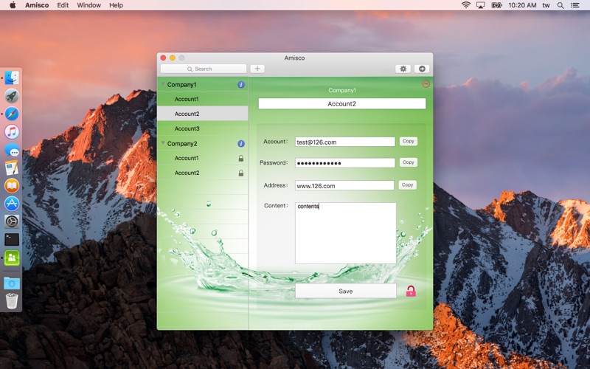Screen dimensions: 590x369
Task: Open the Window menu
Action: [88, 5]
